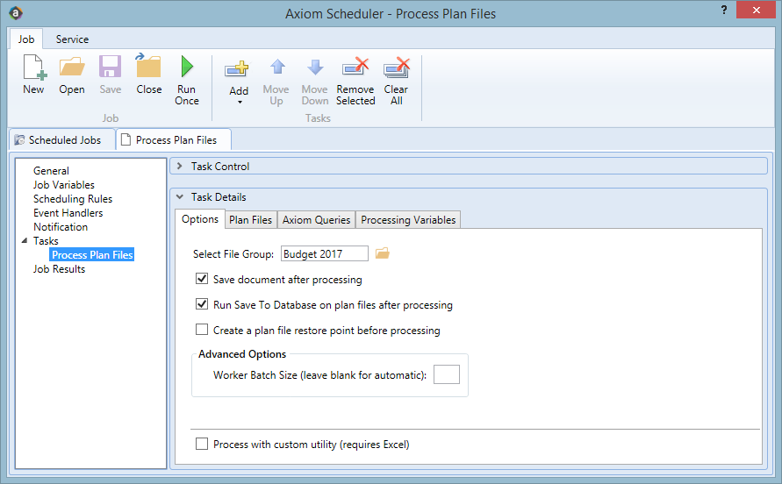Expand the Task Control section
This screenshot has height=484, width=782.
click(x=180, y=166)
